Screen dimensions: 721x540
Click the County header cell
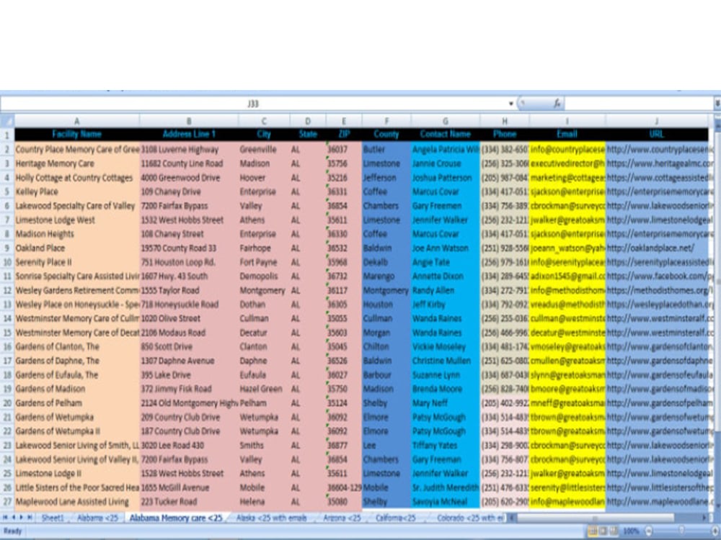pos(386,135)
